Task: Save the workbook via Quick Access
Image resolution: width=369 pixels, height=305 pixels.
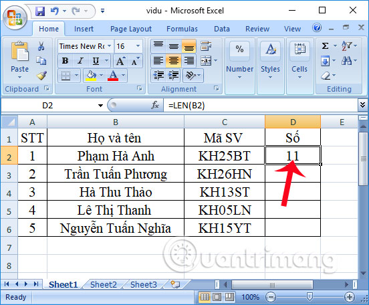Action: click(x=40, y=11)
